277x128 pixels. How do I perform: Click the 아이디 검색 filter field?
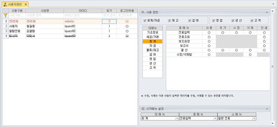(x=83, y=16)
